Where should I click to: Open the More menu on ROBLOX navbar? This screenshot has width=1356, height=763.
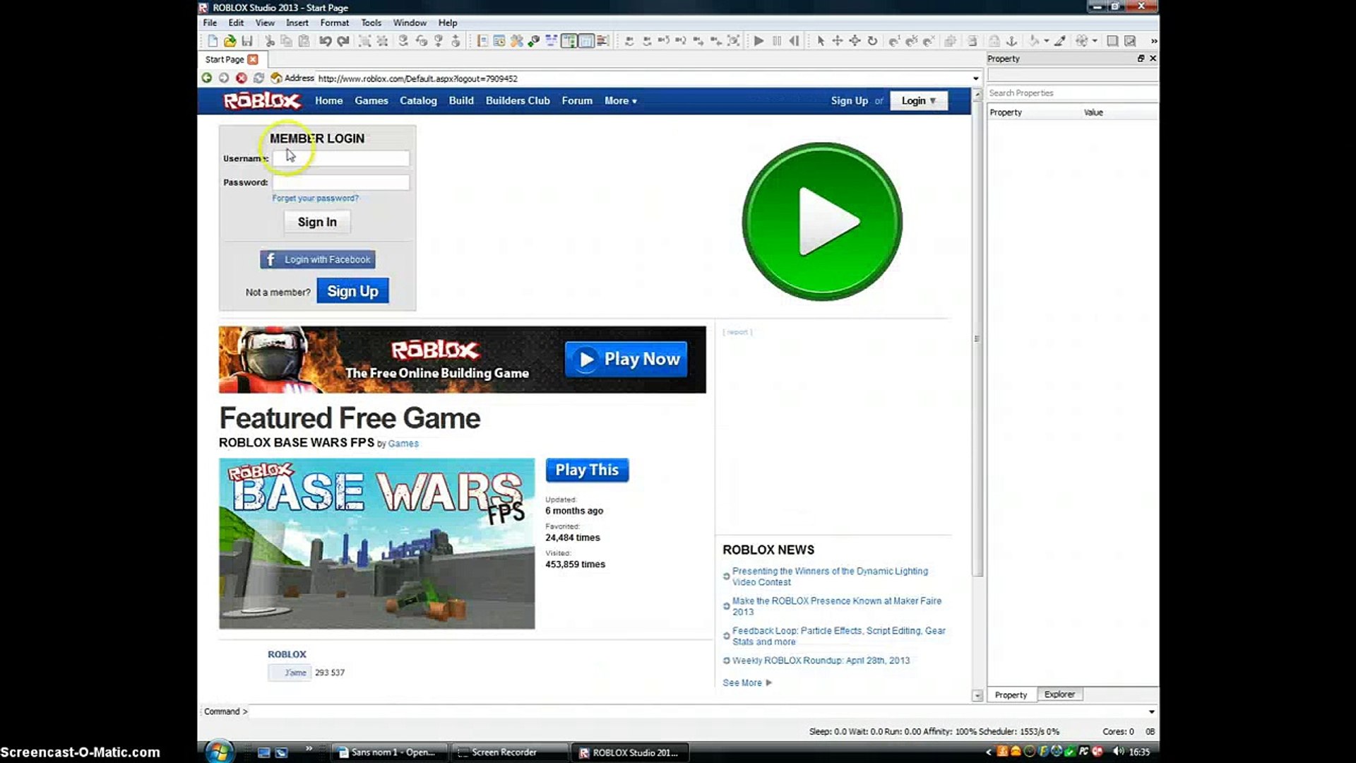(x=620, y=101)
